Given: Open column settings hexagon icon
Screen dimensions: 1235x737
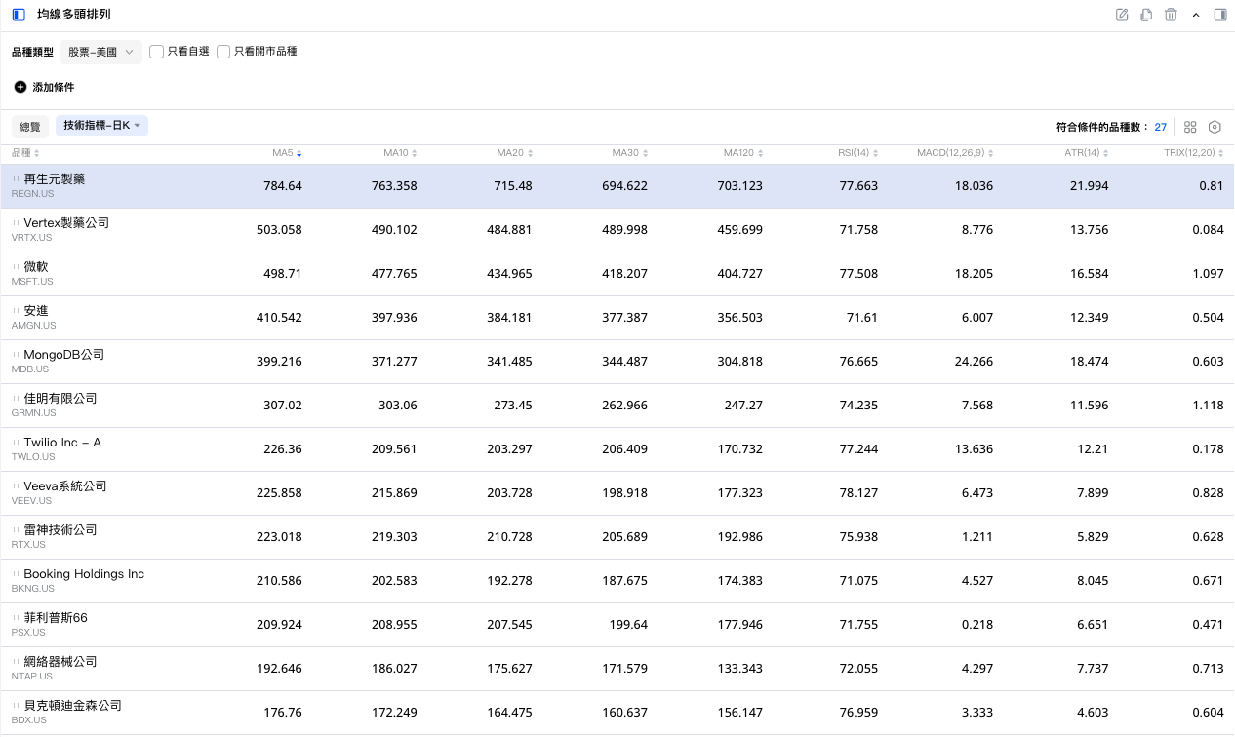Looking at the screenshot, I should pyautogui.click(x=1215, y=127).
